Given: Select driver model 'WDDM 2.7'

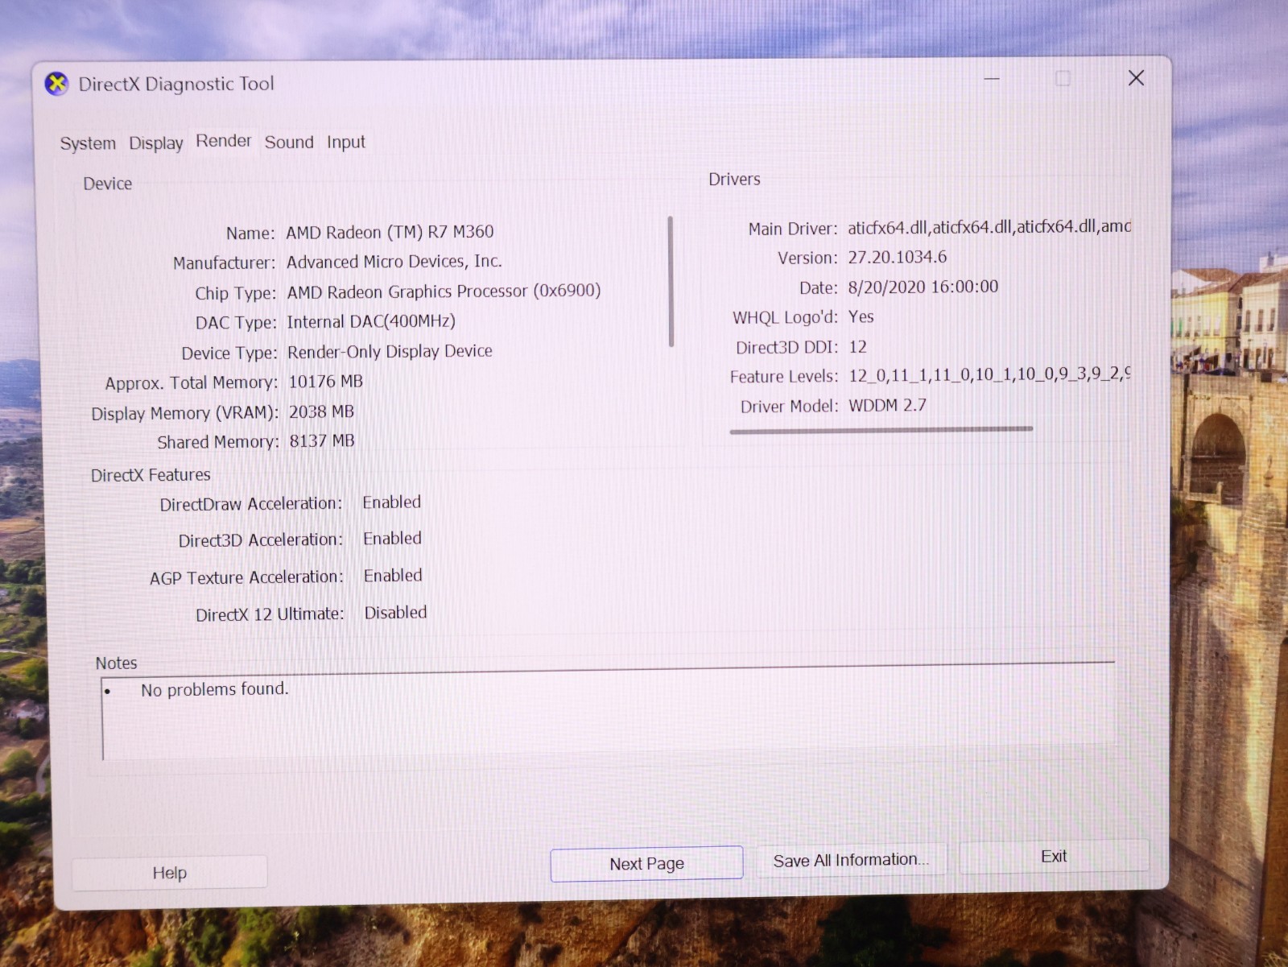Looking at the screenshot, I should 888,405.
